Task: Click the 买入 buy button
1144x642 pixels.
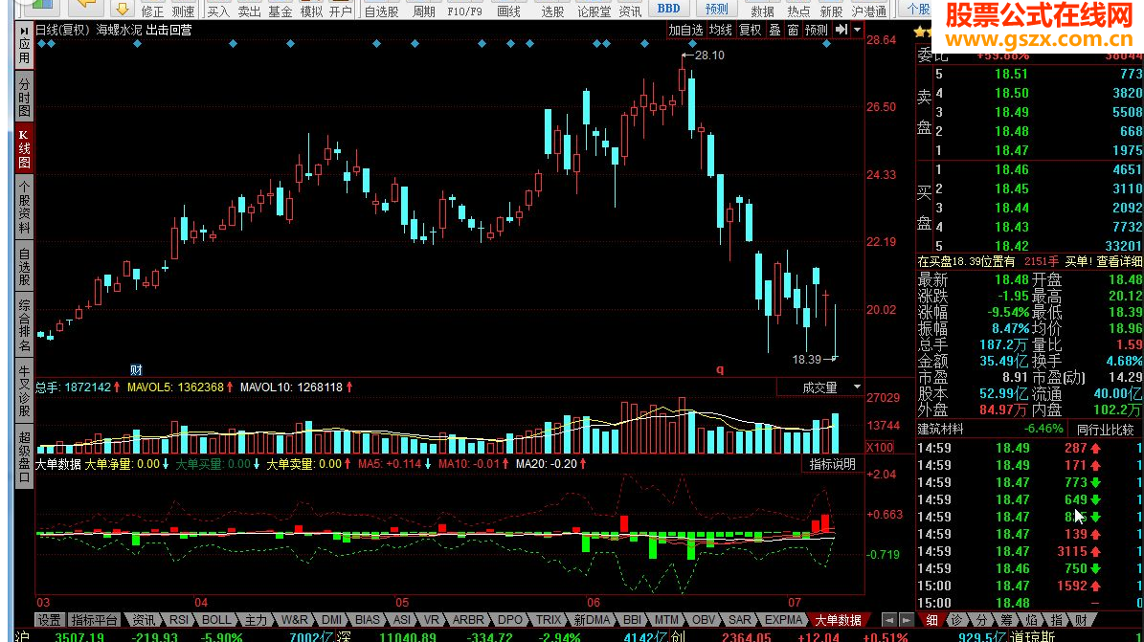Action: click(217, 11)
